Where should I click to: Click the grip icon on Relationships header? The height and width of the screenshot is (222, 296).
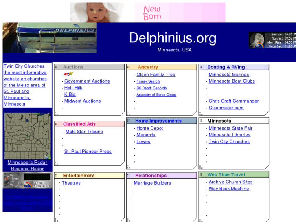[129, 175]
